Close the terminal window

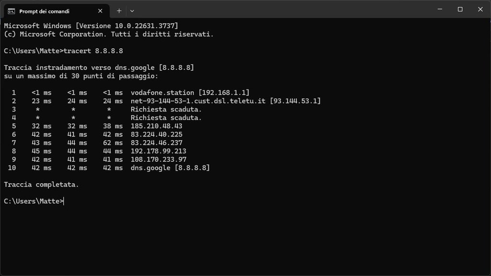(x=480, y=9)
